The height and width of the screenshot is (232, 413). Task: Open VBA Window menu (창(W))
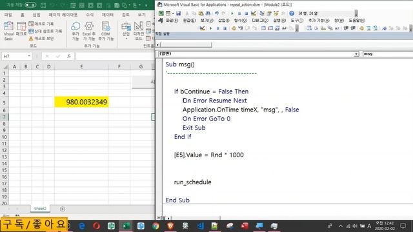pyautogui.click(x=339, y=21)
